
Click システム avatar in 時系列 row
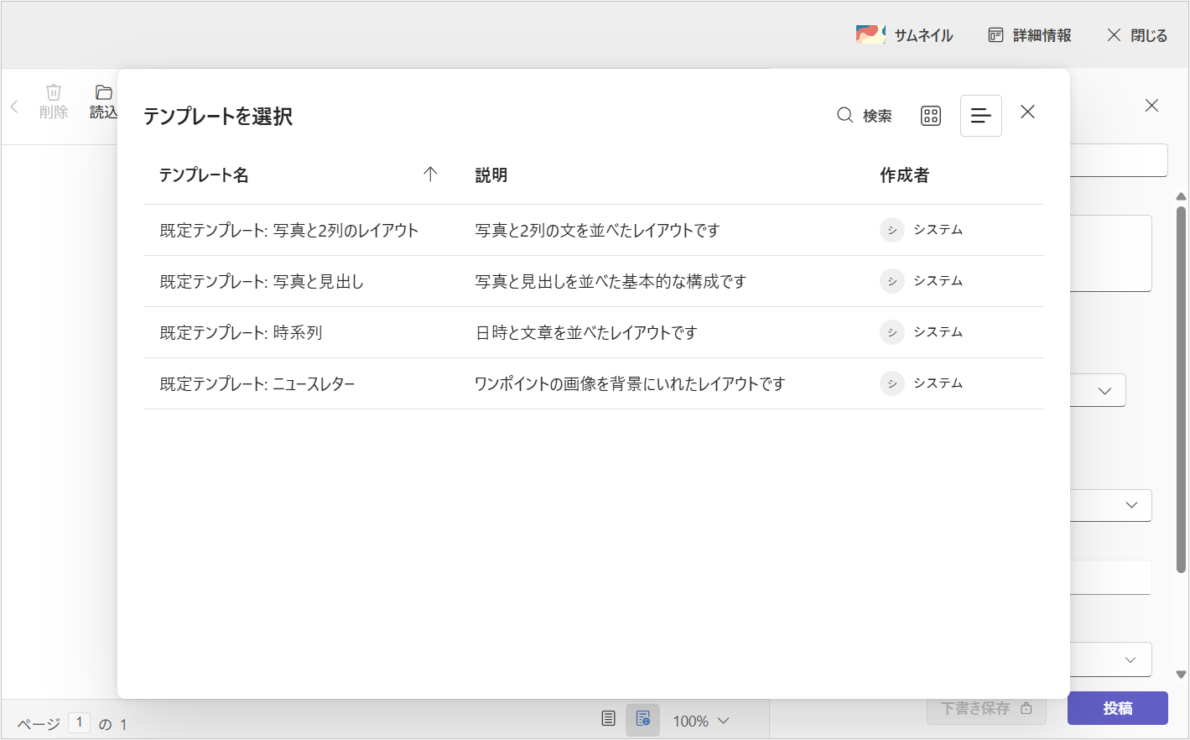892,332
